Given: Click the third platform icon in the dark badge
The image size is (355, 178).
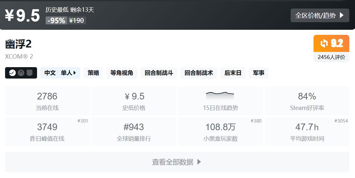Looking at the screenshot, I should coord(30,73).
